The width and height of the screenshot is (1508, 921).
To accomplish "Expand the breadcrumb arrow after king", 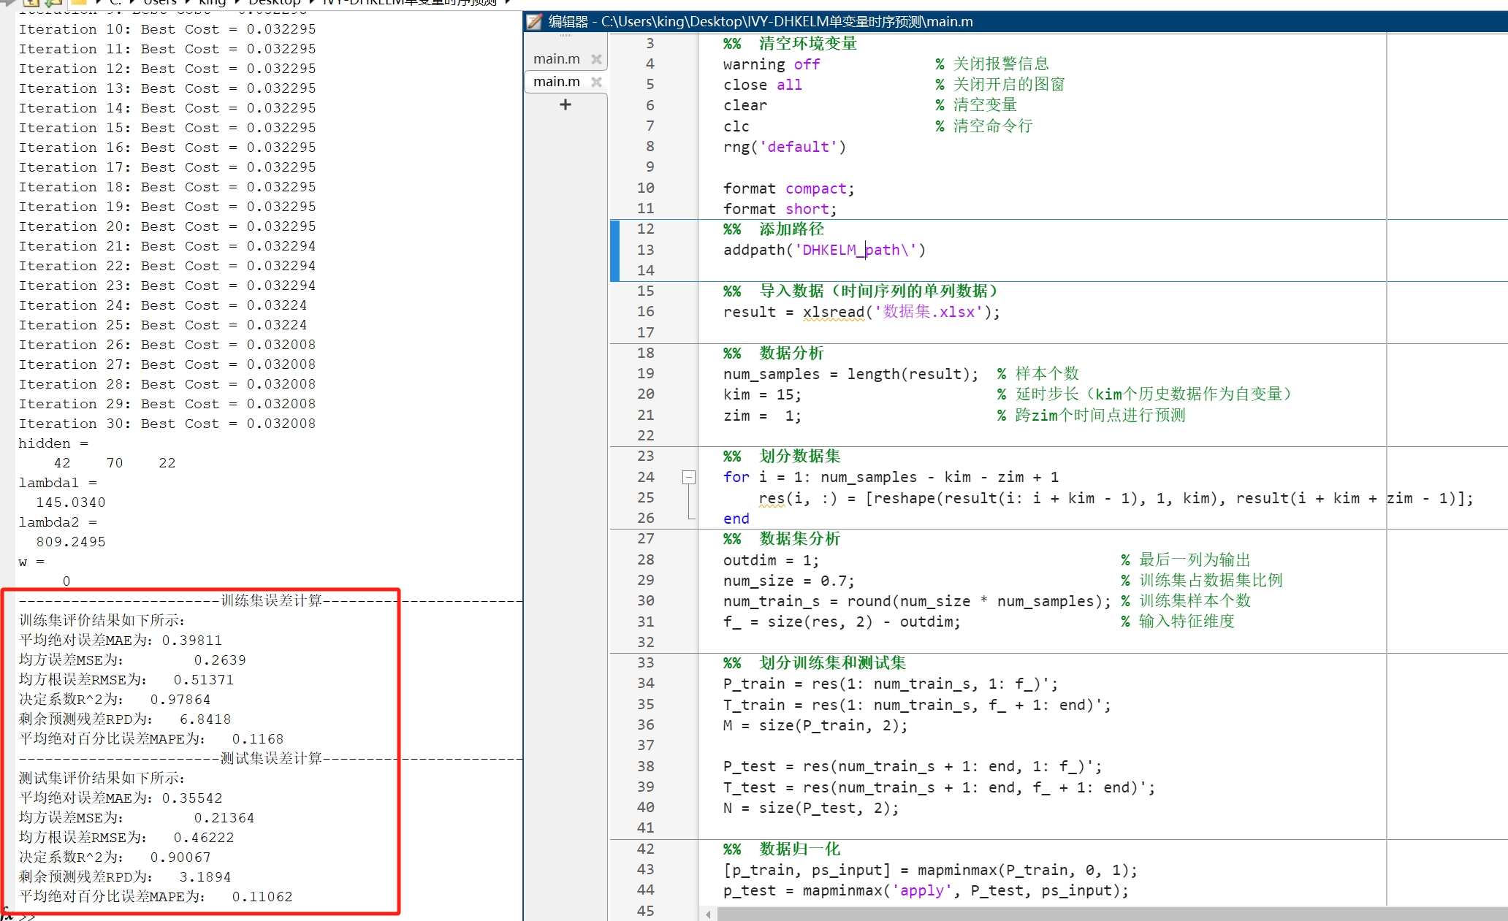I will pyautogui.click(x=237, y=3).
